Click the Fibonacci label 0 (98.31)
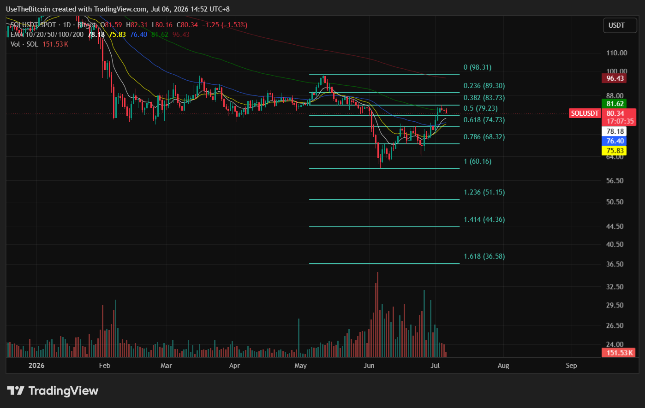Screen dimensions: 645x408 pos(478,67)
